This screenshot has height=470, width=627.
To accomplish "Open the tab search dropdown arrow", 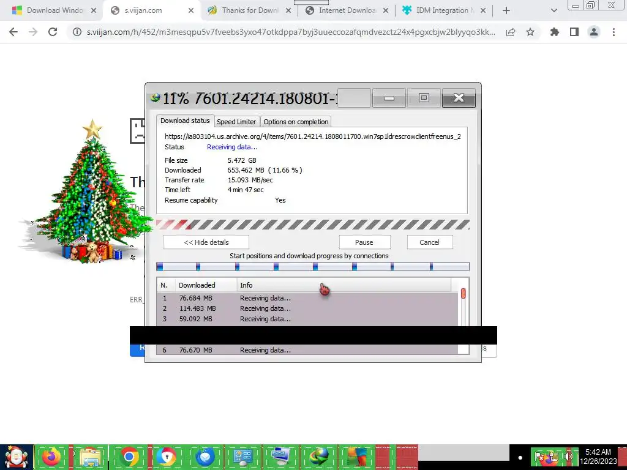I will click(x=554, y=11).
